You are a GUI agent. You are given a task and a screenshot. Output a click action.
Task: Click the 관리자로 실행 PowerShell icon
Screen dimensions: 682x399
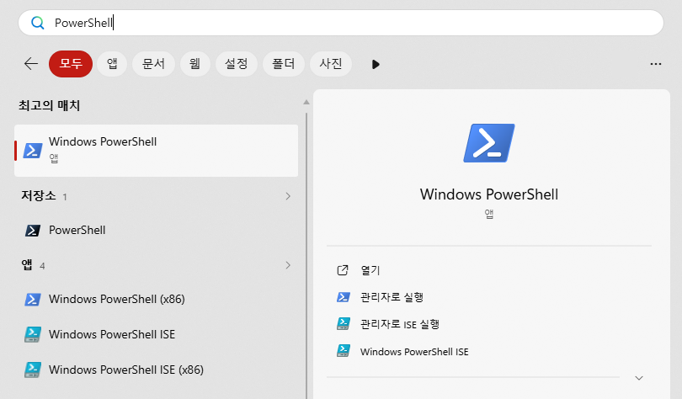point(344,297)
